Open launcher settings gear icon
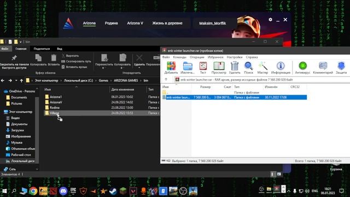The image size is (350, 197). pos(270,20)
